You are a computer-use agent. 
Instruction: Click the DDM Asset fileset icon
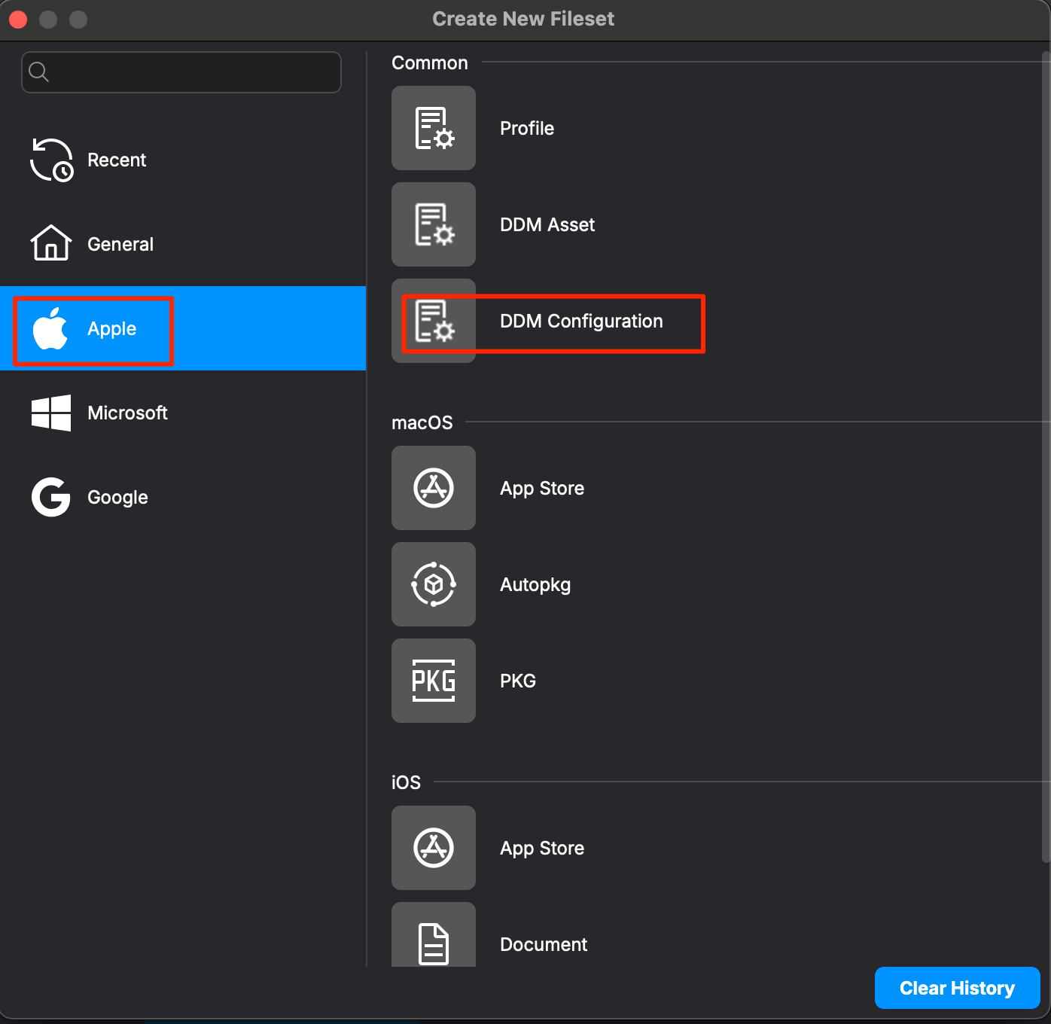click(434, 224)
